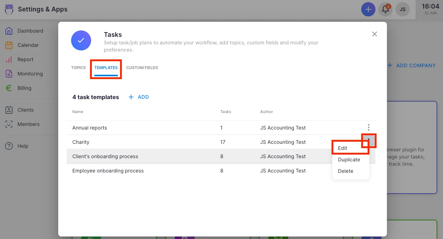Click the notification bell icon
This screenshot has height=239, width=443.
[x=385, y=9]
